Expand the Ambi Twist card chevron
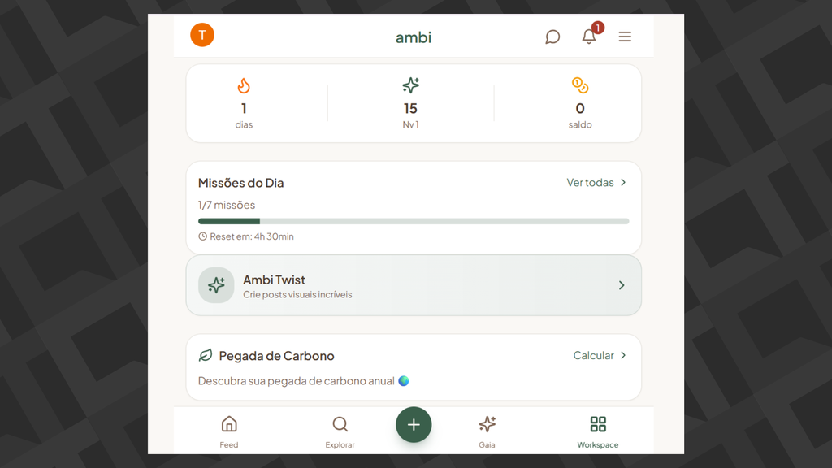Viewport: 832px width, 468px height. [622, 285]
